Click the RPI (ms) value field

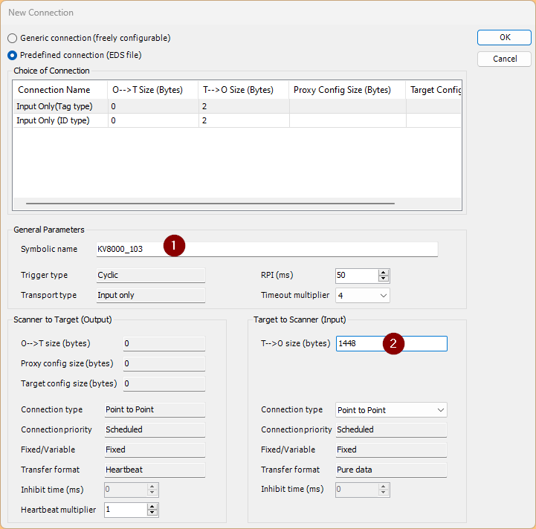(357, 276)
